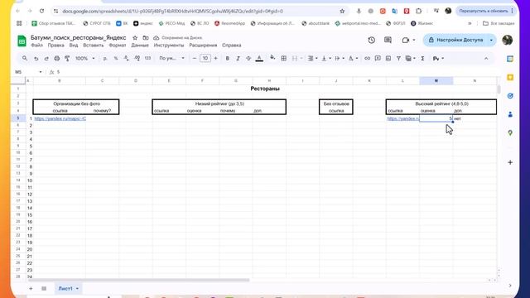Increase decimal places

[137, 59]
